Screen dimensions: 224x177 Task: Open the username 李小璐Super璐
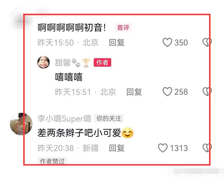(x=64, y=119)
